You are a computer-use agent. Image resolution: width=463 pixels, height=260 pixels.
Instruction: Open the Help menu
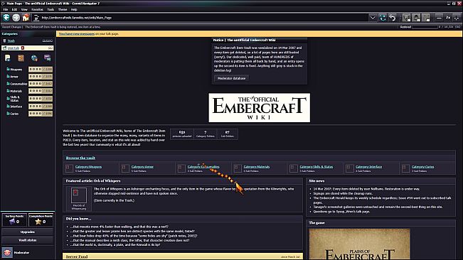coord(74,9)
